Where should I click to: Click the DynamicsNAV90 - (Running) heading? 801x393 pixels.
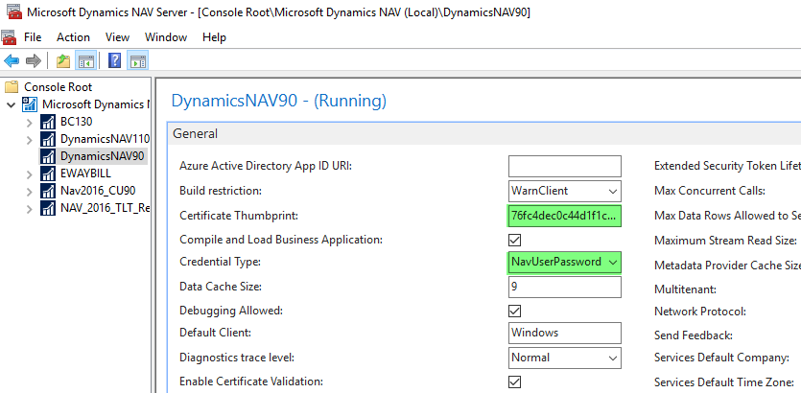coord(279,101)
